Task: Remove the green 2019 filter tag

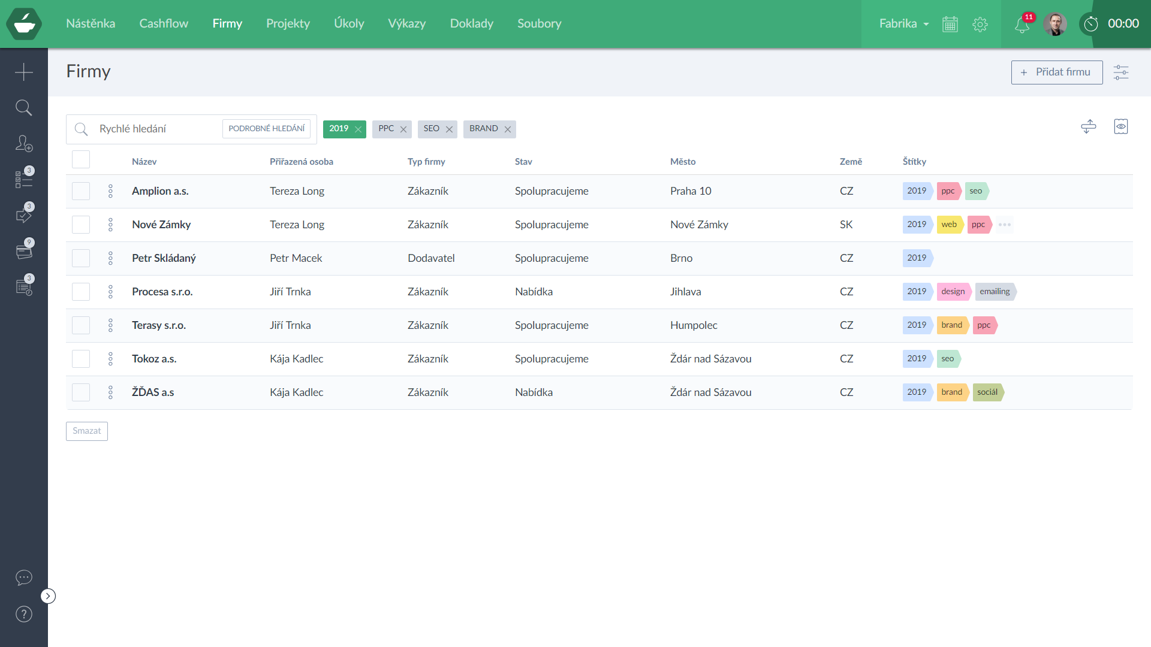Action: click(x=358, y=129)
